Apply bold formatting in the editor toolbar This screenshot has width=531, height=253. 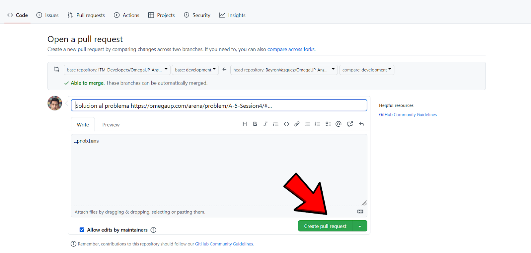click(x=255, y=124)
